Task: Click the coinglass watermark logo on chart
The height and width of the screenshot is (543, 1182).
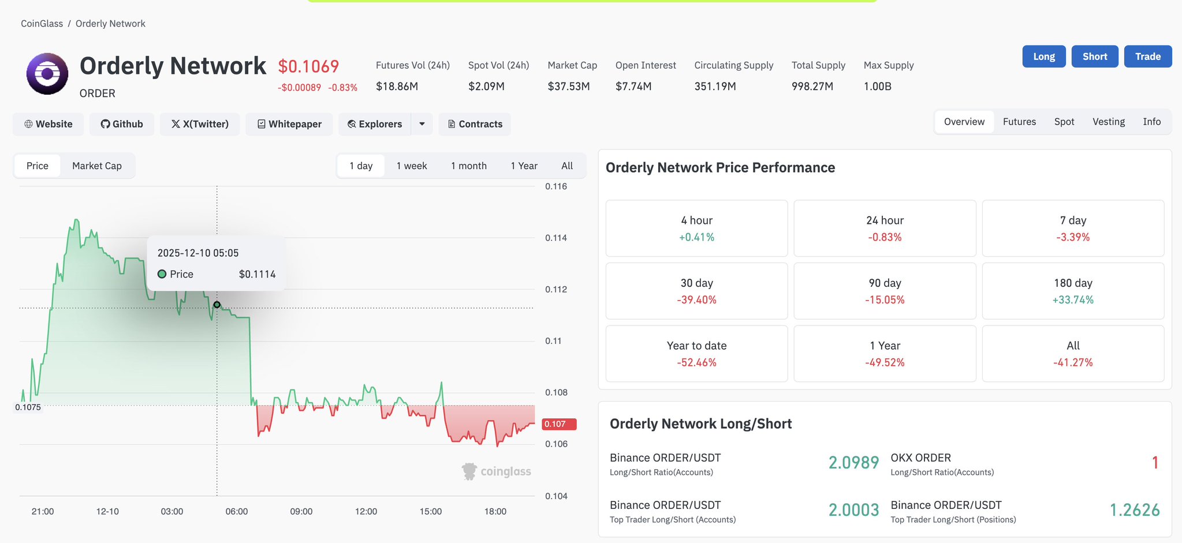Action: tap(469, 471)
